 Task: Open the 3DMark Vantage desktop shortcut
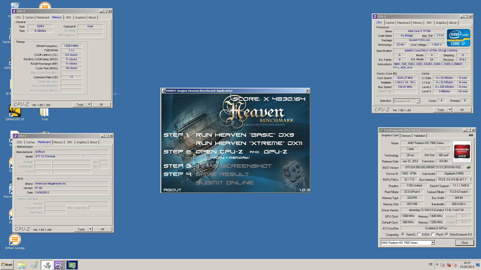pyautogui.click(x=15, y=241)
